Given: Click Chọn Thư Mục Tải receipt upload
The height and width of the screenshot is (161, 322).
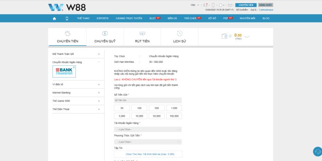Looking at the screenshot, I should tap(148, 154).
